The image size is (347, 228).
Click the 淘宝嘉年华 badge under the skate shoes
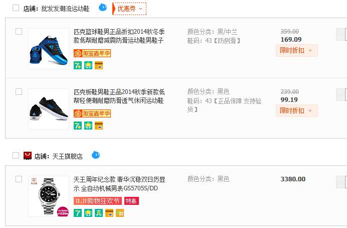[92, 113]
